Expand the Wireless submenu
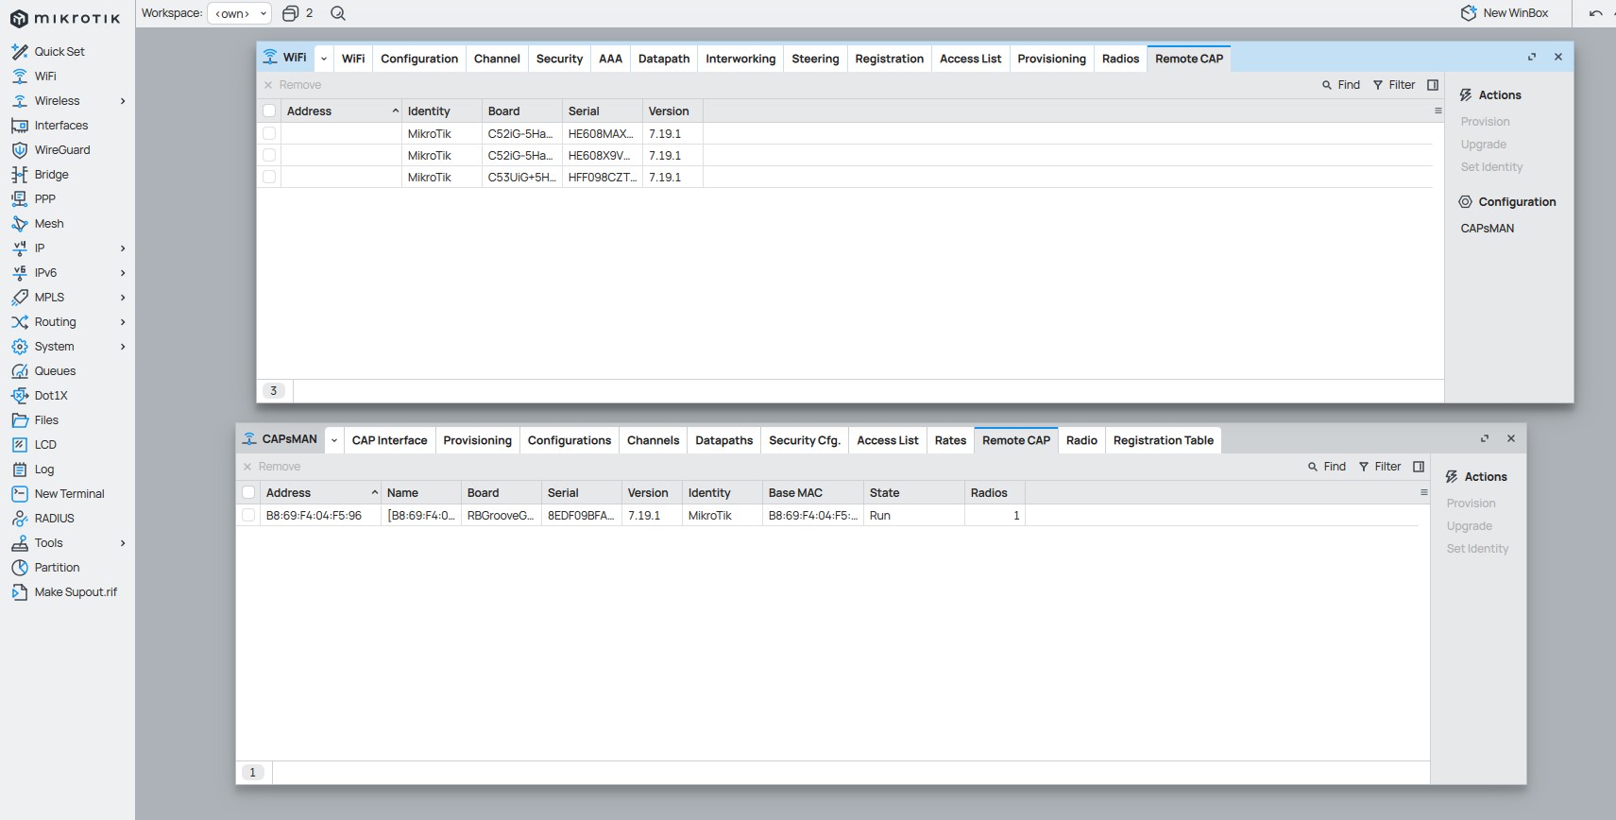The width and height of the screenshot is (1616, 820). pos(123,101)
